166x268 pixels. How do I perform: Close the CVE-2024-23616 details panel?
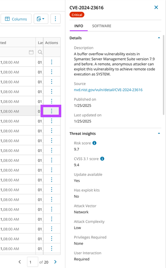(x=156, y=7)
